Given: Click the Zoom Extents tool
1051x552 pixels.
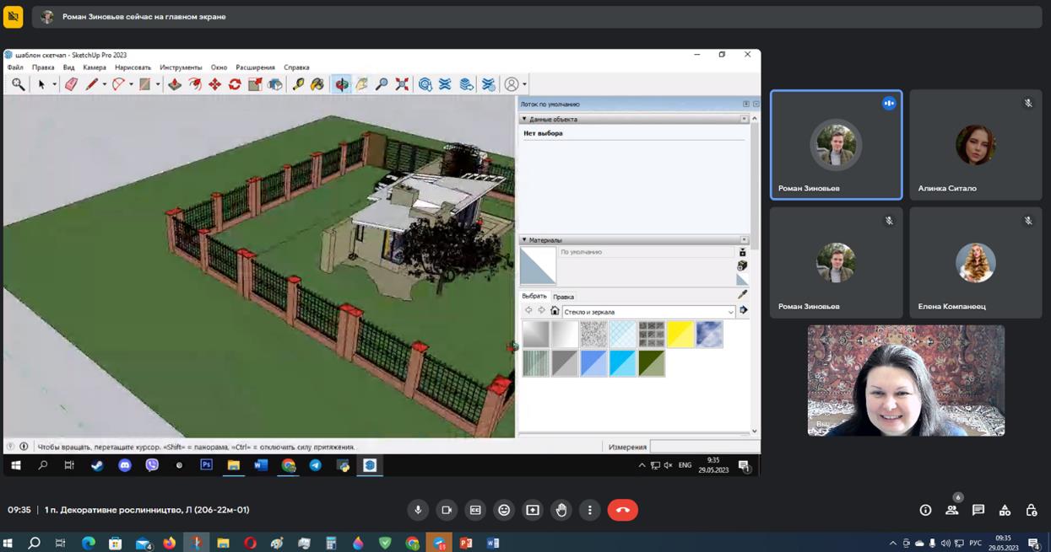Looking at the screenshot, I should [402, 84].
